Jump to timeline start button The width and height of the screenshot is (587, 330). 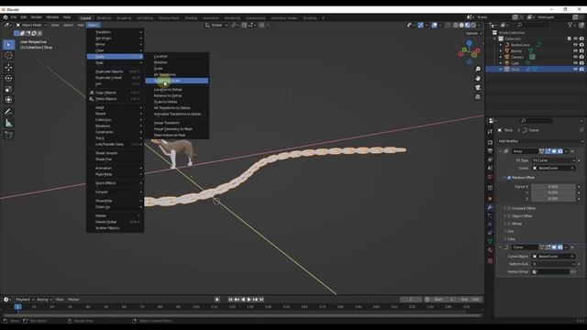pos(230,300)
